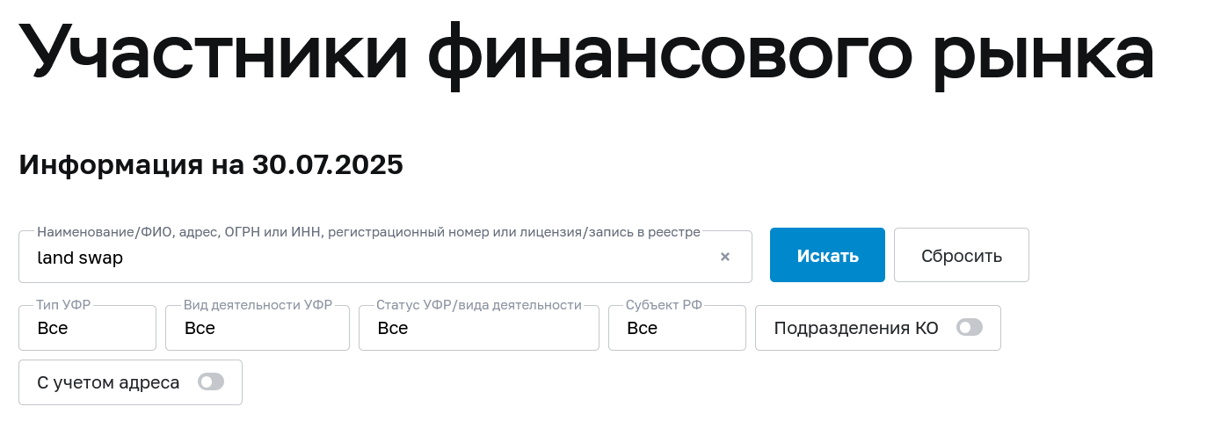
Task: Turn on the С учетом адреса switch
Action: pos(211,382)
